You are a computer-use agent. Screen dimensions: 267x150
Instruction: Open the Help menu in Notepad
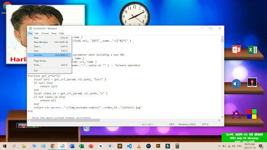tap(61, 33)
